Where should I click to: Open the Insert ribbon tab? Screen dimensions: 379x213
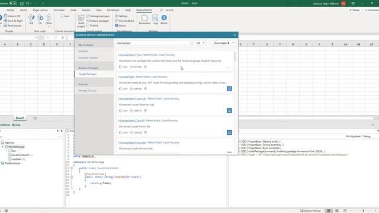pos(24,10)
